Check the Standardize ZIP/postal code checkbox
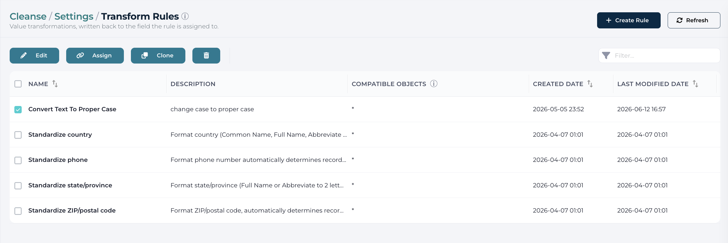The image size is (728, 243). click(18, 211)
